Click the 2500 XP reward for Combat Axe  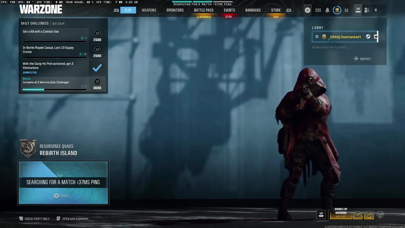click(97, 40)
